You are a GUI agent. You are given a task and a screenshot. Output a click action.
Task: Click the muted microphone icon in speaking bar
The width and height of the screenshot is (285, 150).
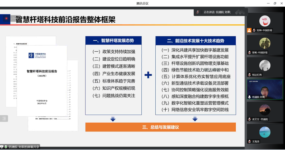pyautogui.click(x=198, y=12)
